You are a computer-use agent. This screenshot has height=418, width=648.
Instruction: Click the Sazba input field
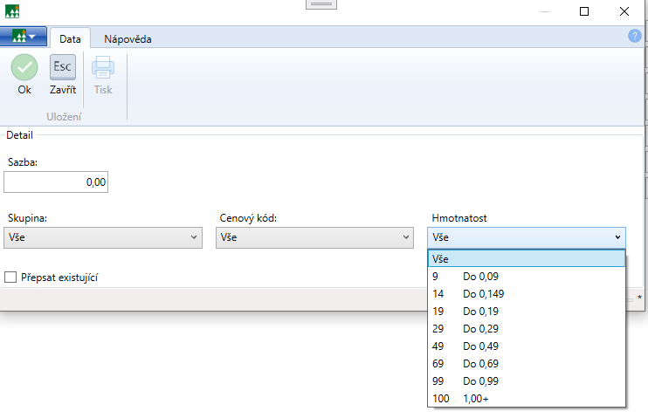[x=56, y=182]
